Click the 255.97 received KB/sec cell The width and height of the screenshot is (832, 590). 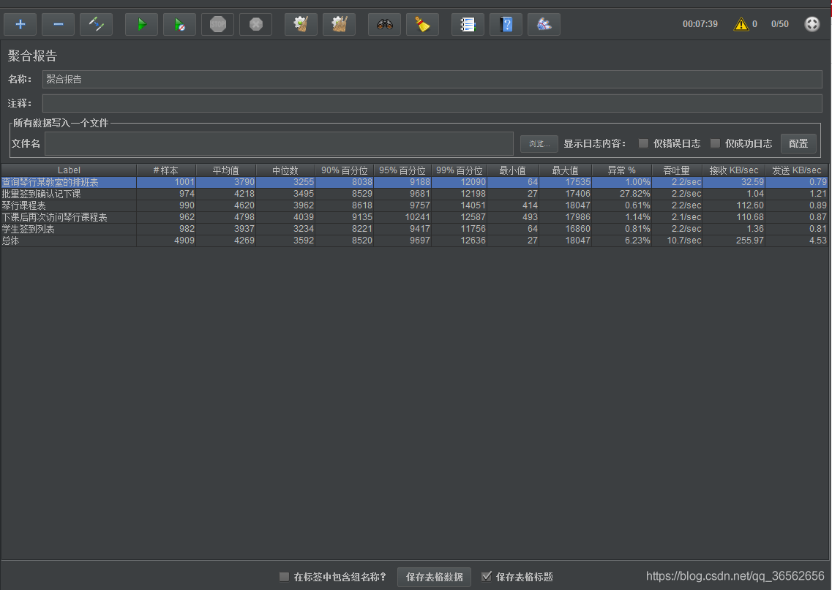point(734,241)
